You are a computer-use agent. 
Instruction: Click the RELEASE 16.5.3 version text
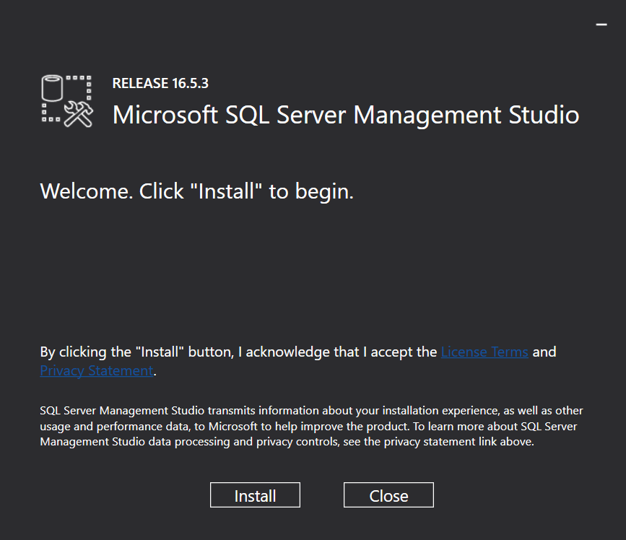pos(160,83)
